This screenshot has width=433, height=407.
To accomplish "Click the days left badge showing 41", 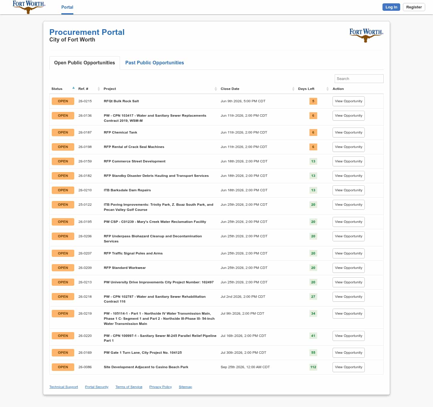I will click(313, 336).
